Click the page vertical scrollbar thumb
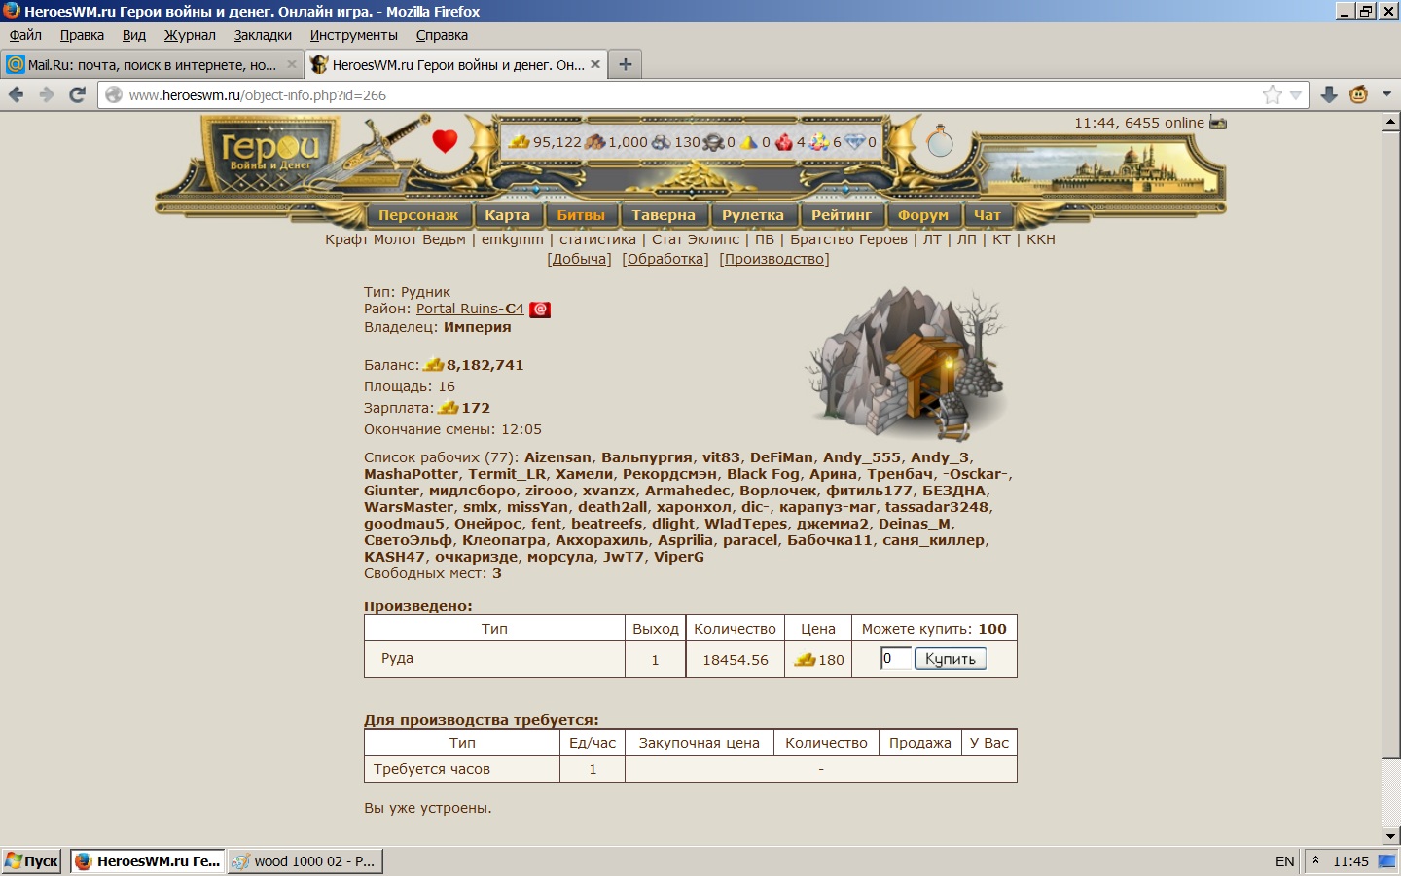Screen dimensions: 1401x876 [1390, 445]
